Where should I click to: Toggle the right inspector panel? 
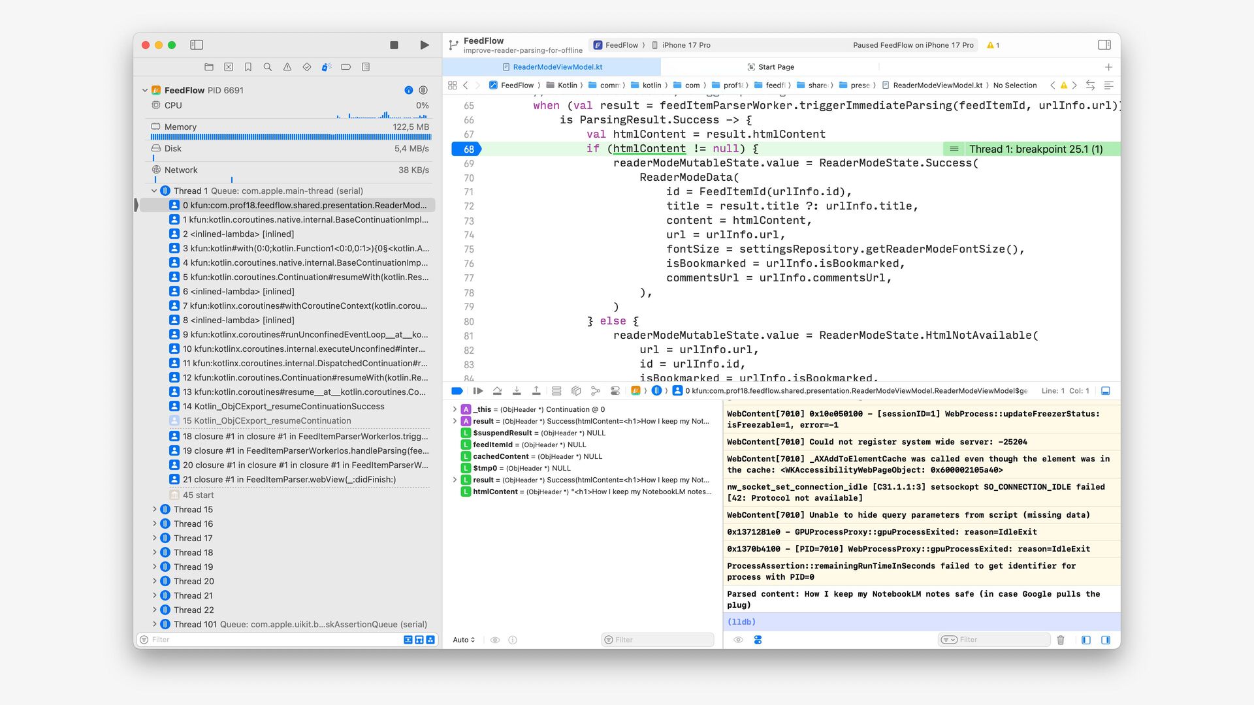point(1104,45)
